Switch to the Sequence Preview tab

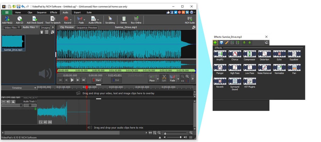pyautogui.click(x=87, y=27)
